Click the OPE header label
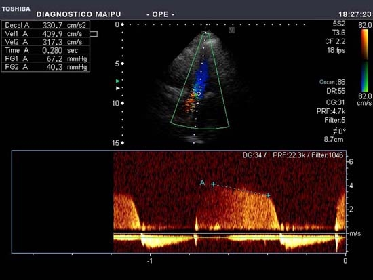 click(161, 14)
